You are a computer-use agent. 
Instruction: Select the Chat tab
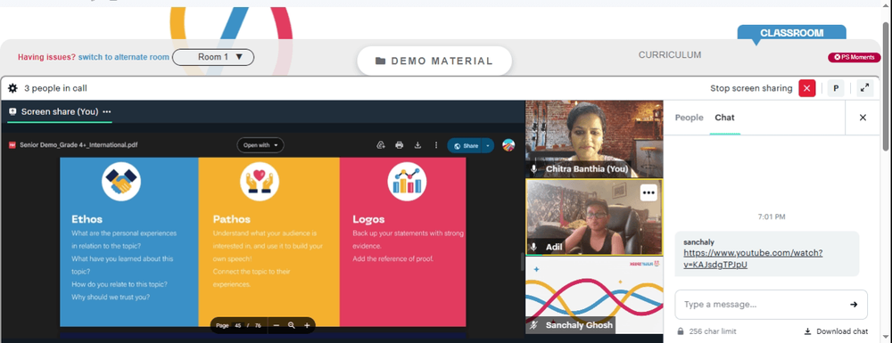pos(724,118)
